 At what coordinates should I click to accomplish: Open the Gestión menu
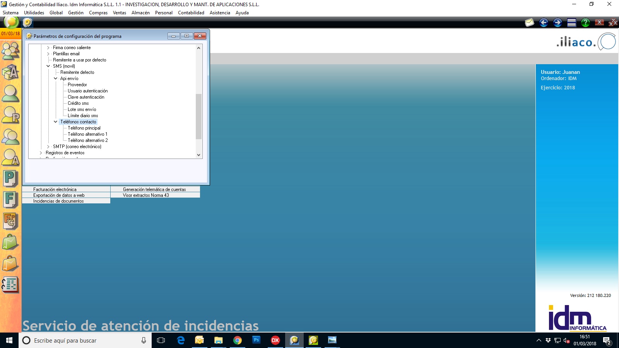(76, 13)
